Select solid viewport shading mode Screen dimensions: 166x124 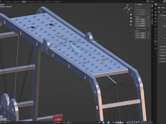tap(118, 123)
